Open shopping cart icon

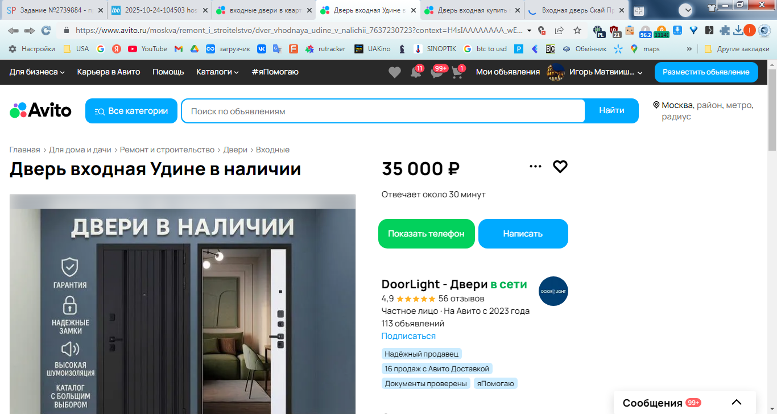[x=457, y=73]
